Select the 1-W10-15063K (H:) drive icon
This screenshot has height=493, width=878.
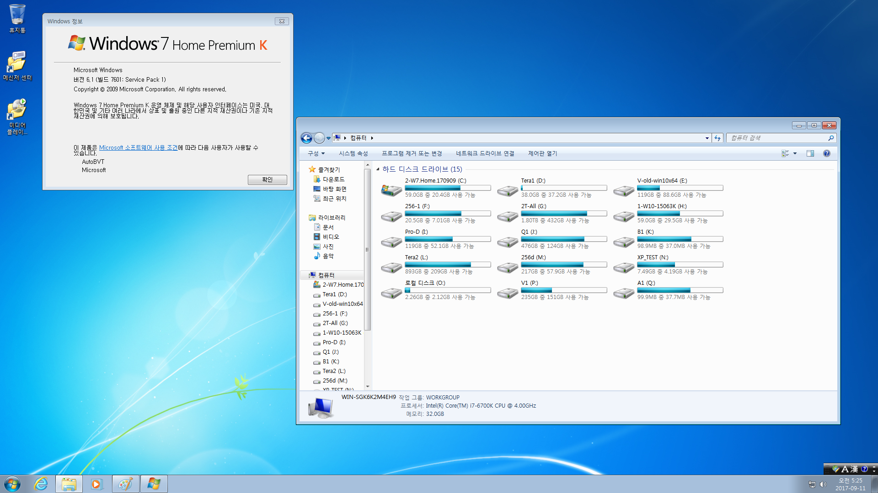[x=624, y=215]
